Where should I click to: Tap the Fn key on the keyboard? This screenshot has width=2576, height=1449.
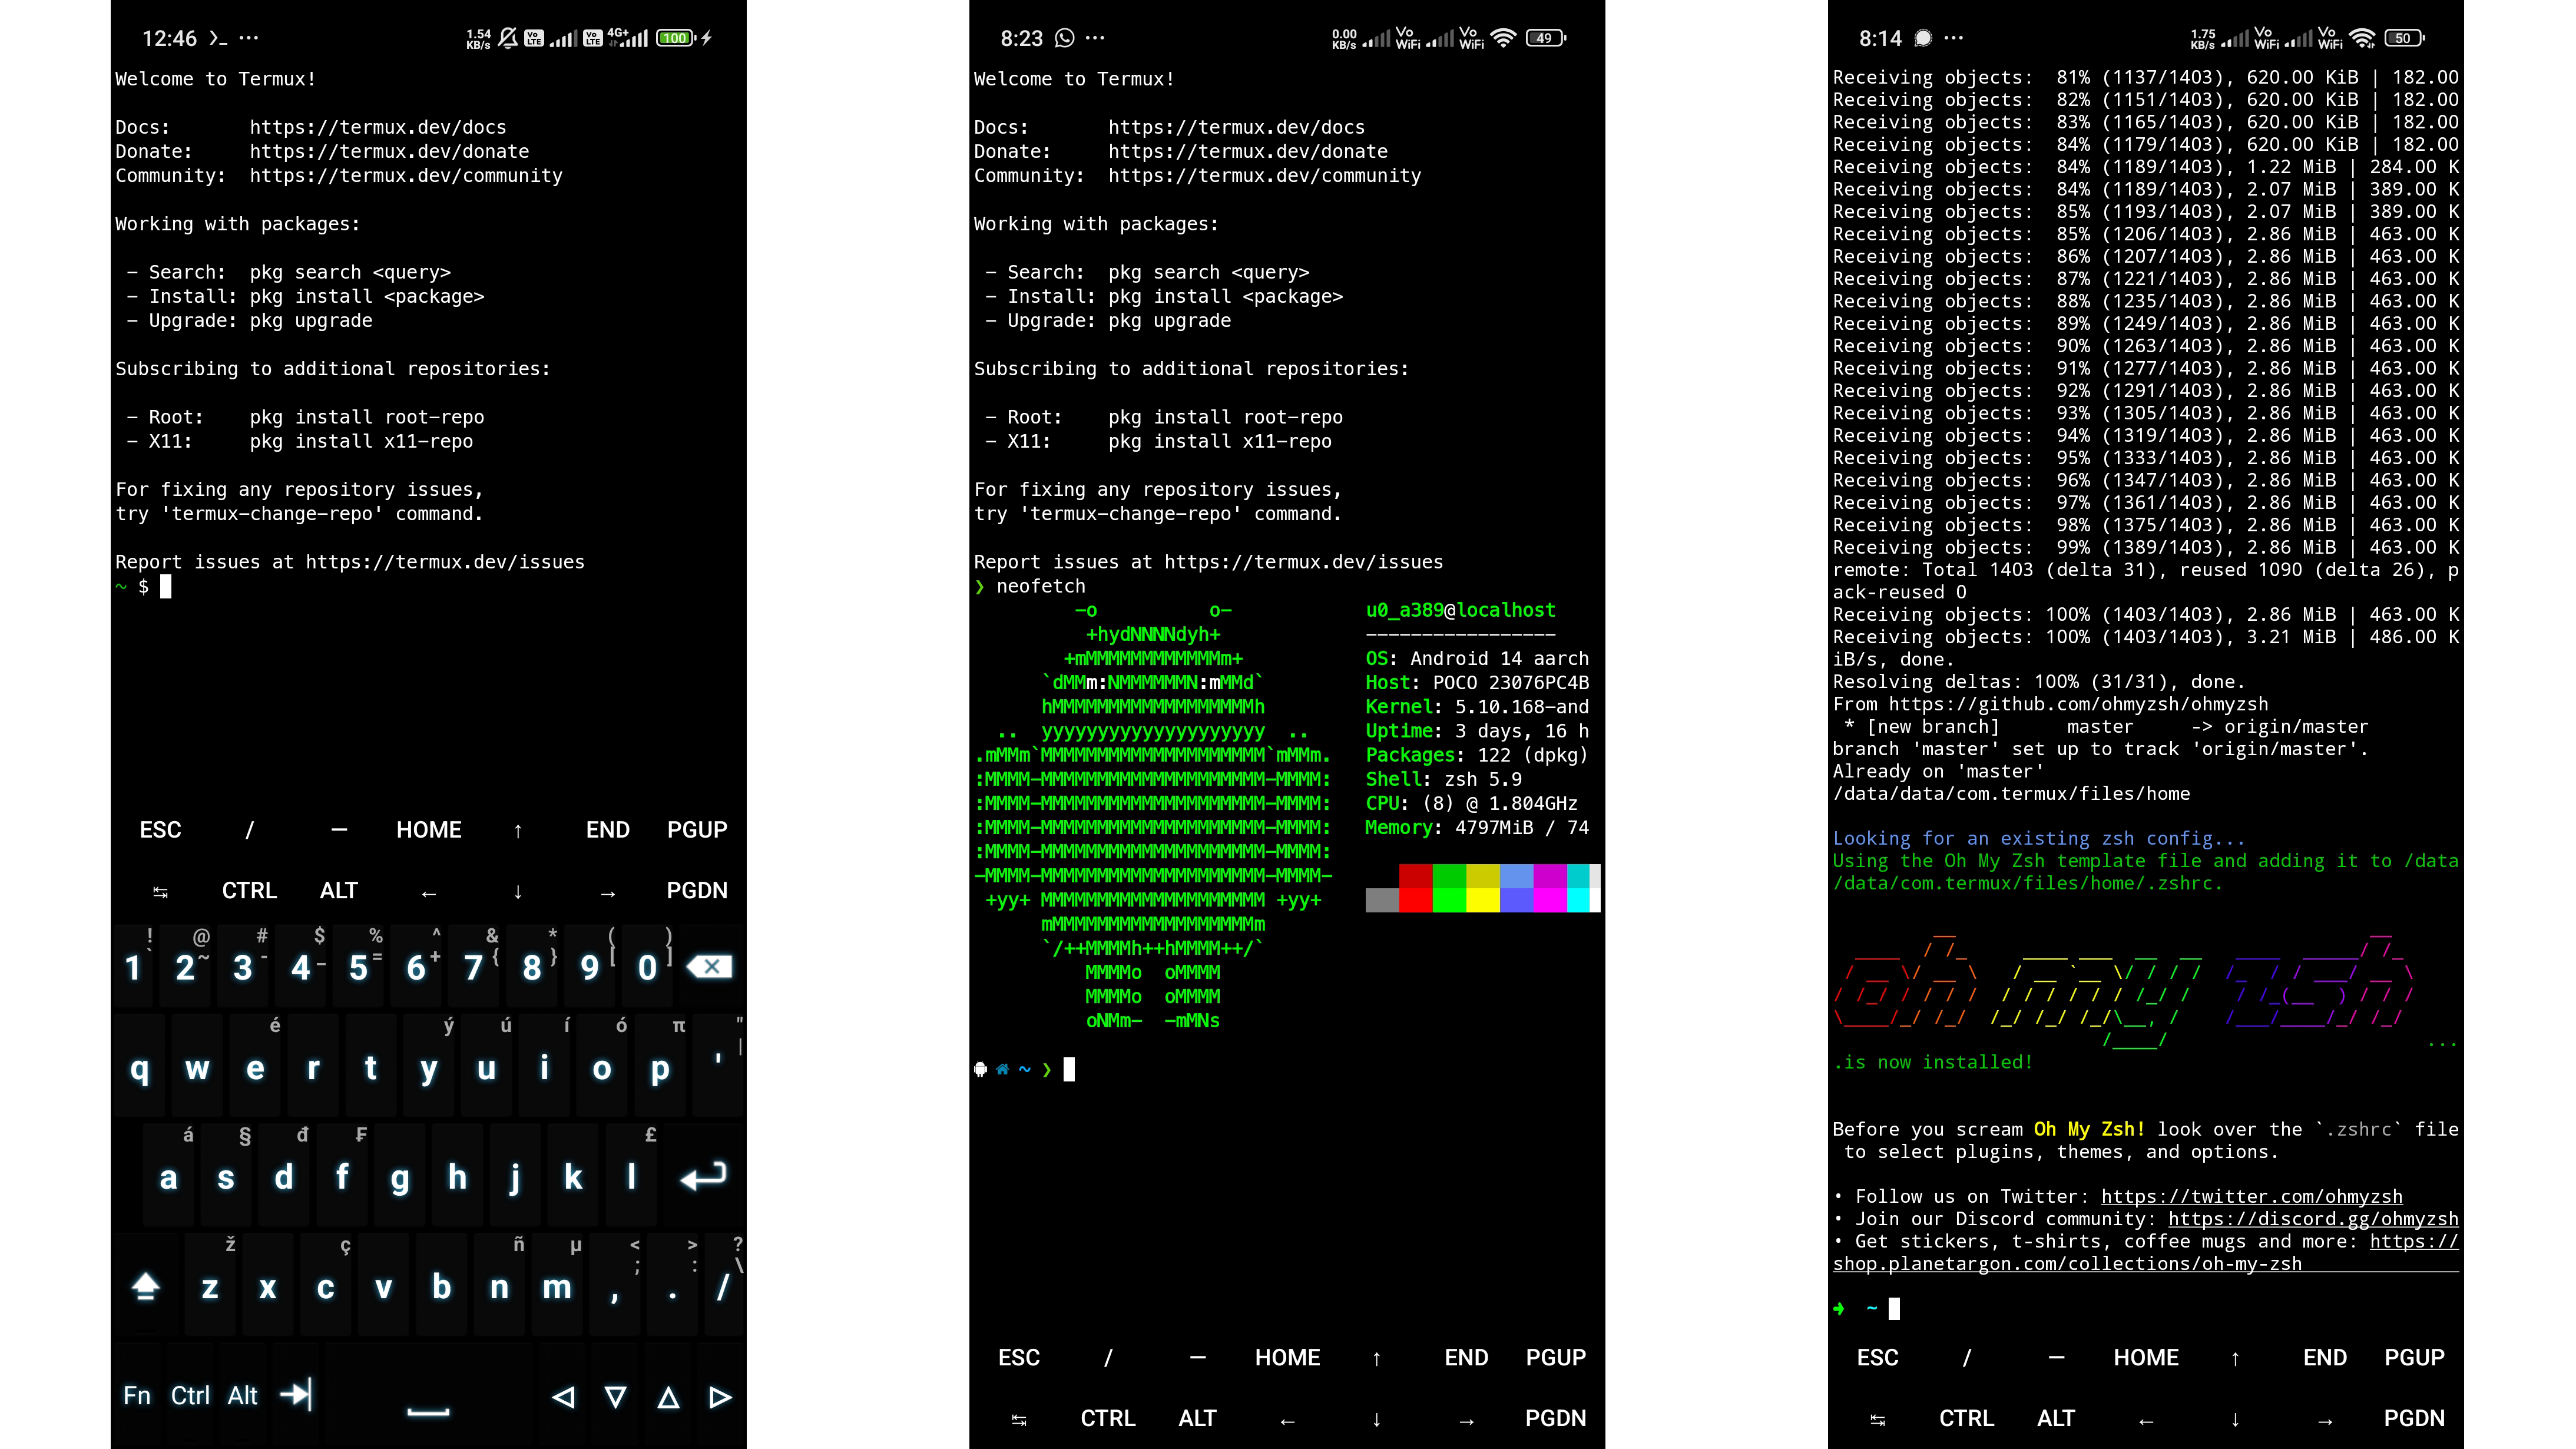(137, 1396)
